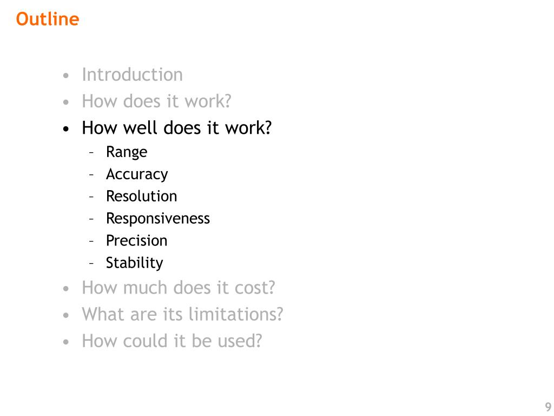Select the Precision sub-item
The height and width of the screenshot is (416, 554).
tap(136, 241)
